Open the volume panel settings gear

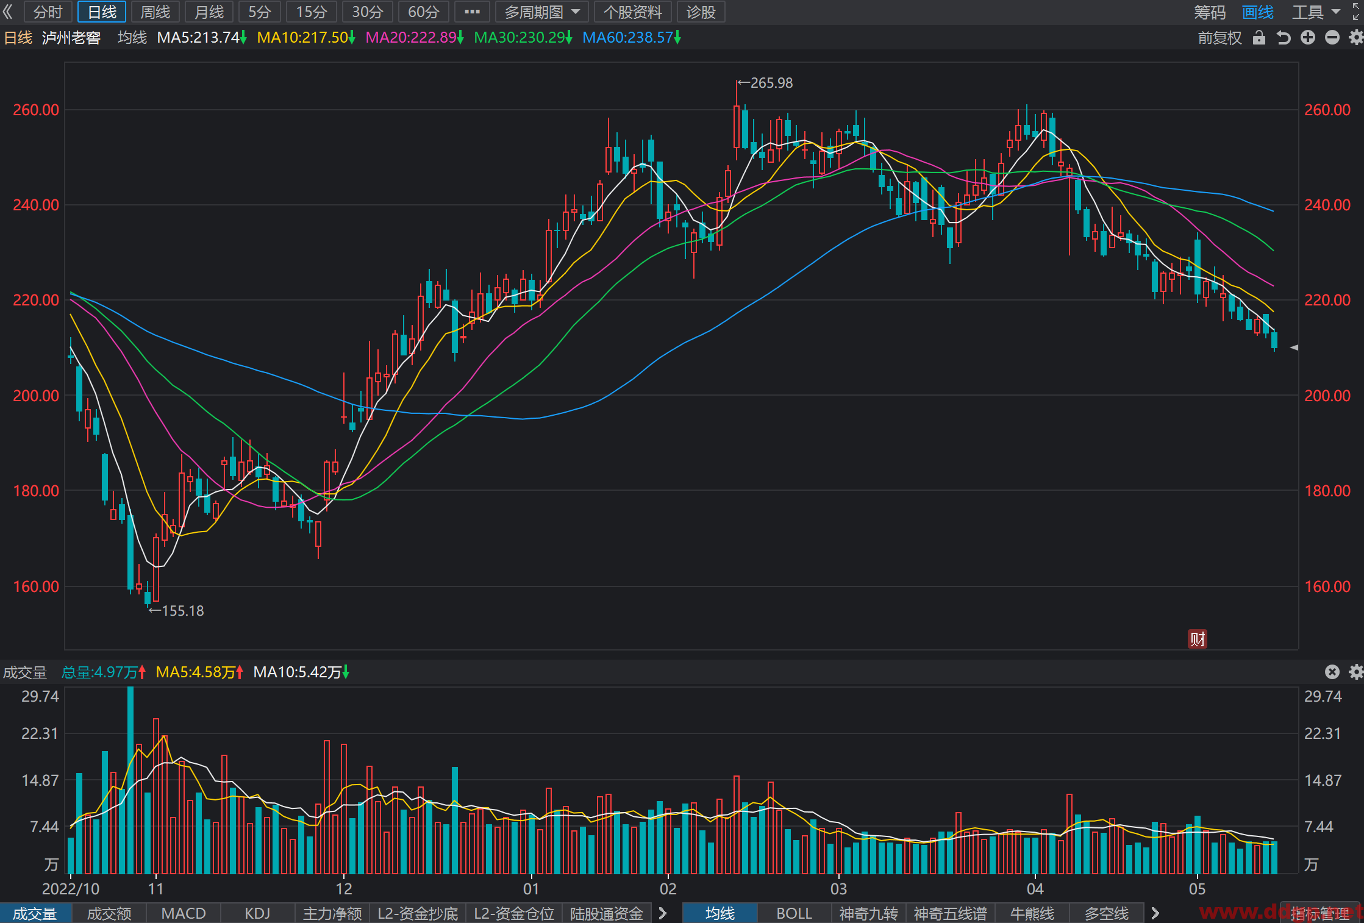coord(1356,672)
